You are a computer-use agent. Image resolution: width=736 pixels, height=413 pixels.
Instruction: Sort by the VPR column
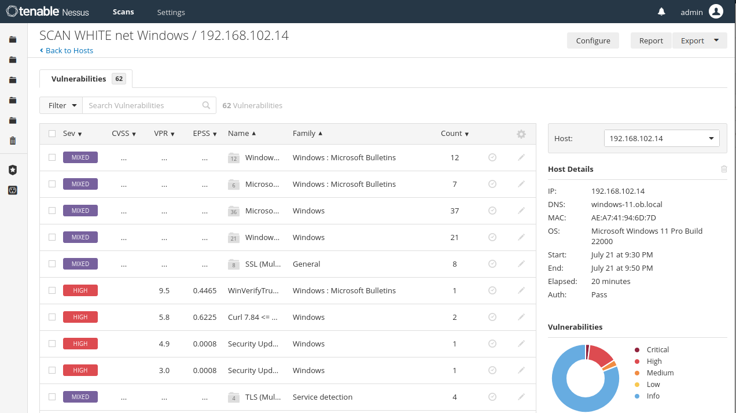tap(164, 134)
